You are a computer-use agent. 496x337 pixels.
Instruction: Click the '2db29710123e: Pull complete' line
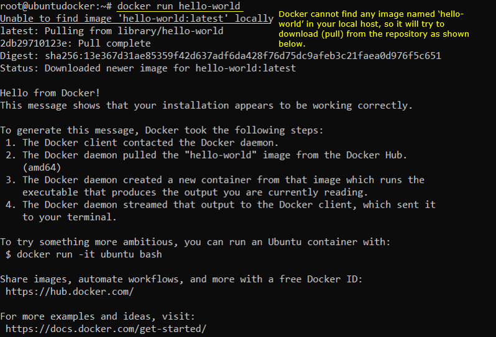[x=75, y=44]
